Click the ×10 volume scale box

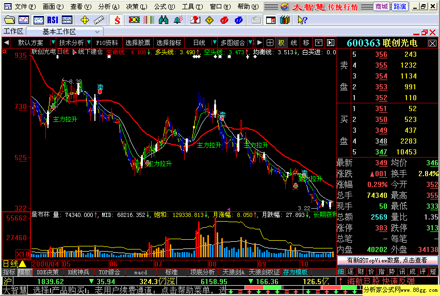(x=23, y=254)
